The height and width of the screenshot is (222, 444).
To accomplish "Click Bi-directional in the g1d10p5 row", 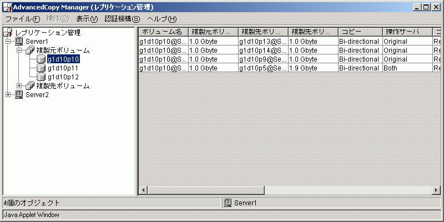I will pyautogui.click(x=360, y=68).
